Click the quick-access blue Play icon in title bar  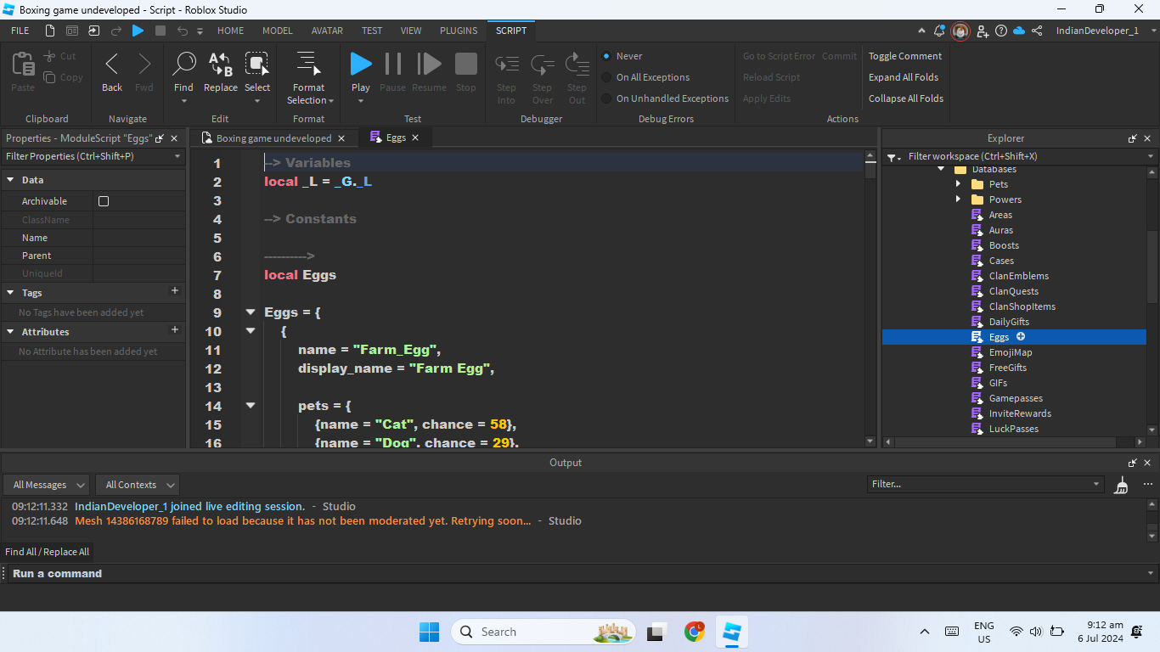pyautogui.click(x=138, y=31)
